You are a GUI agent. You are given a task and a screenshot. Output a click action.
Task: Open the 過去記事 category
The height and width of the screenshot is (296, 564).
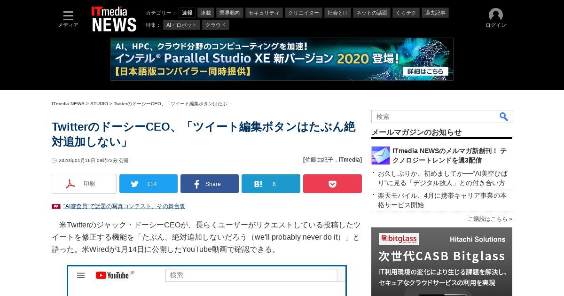pos(435,13)
